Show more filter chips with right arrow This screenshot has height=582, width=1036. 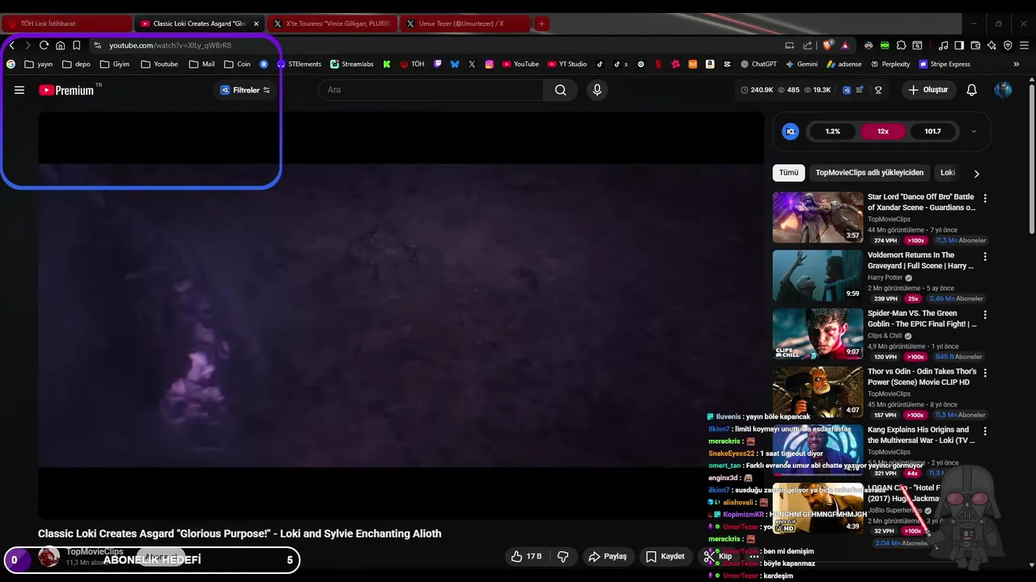click(x=976, y=173)
